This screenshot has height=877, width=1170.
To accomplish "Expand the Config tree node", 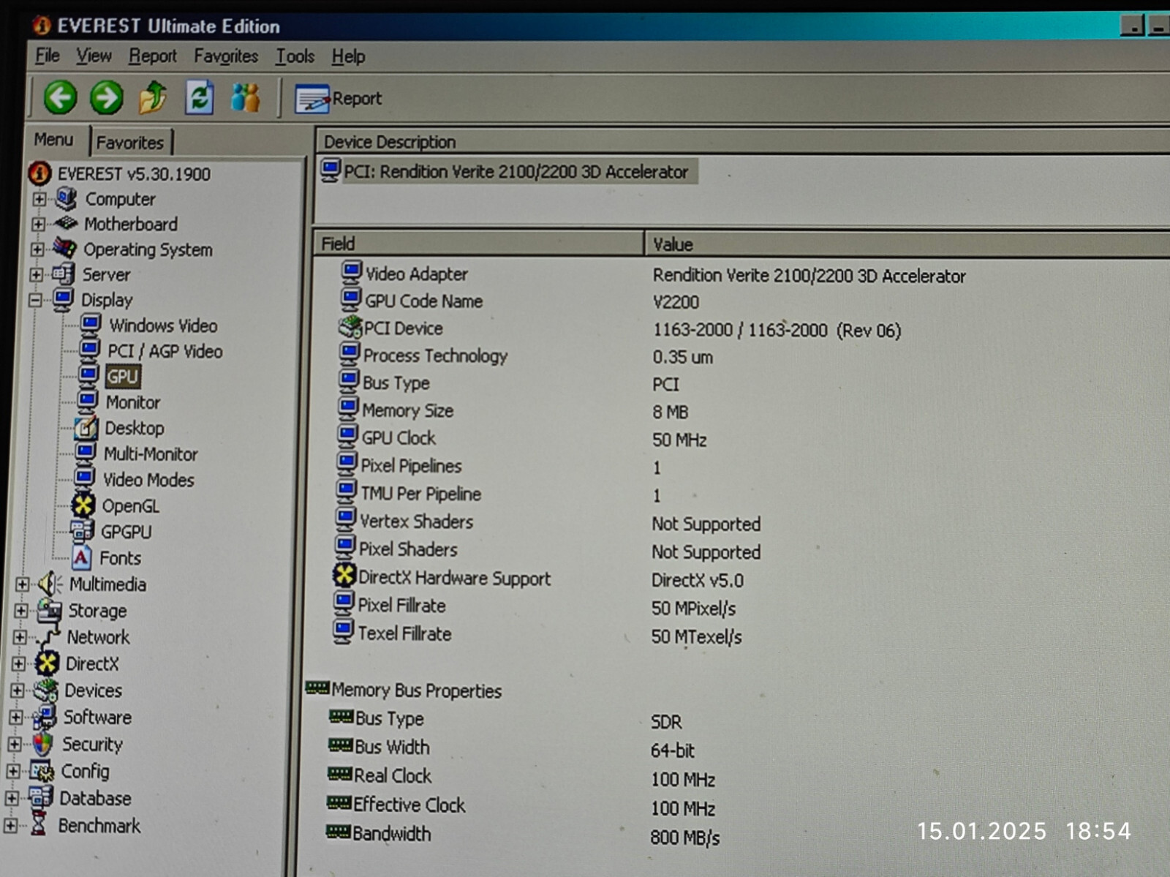I will 13,771.
